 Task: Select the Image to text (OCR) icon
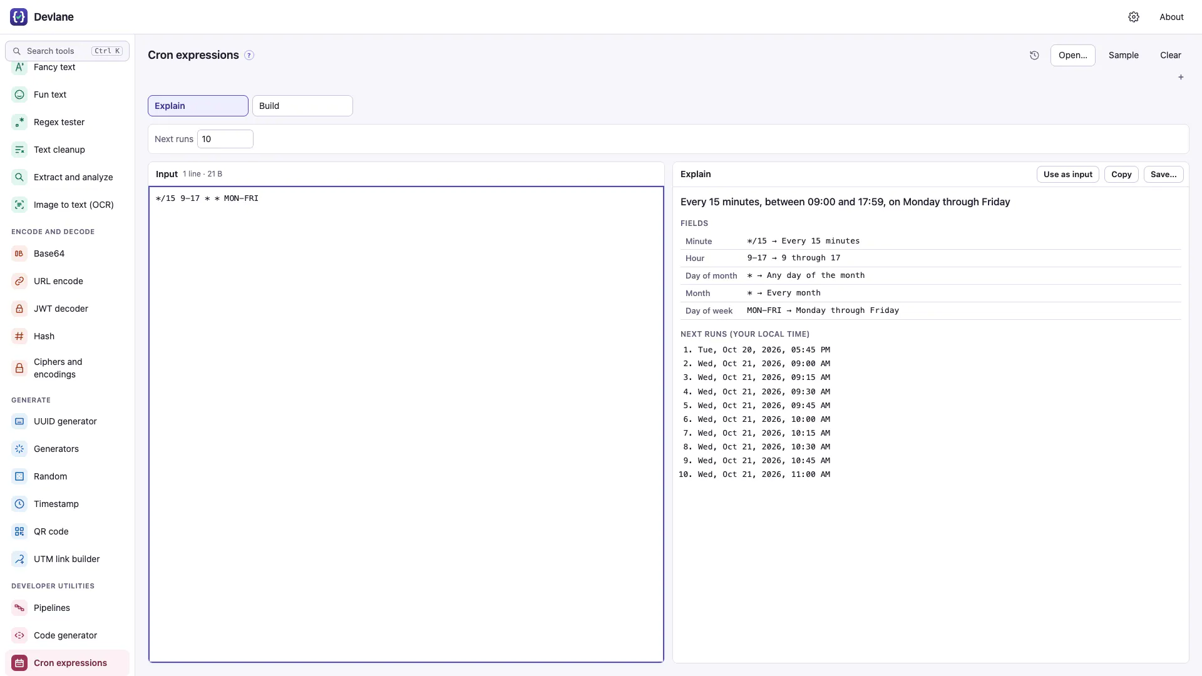pyautogui.click(x=19, y=205)
